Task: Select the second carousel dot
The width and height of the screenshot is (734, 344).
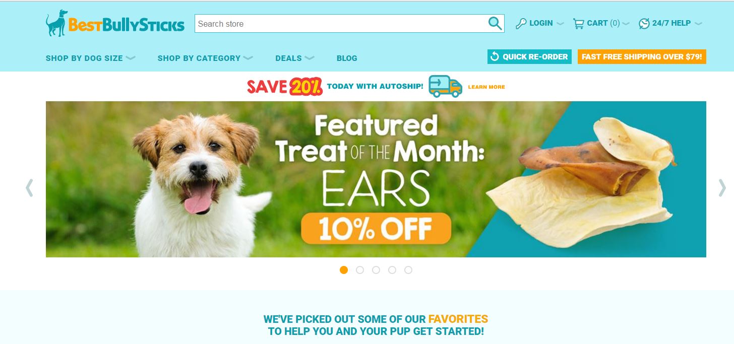Action: click(360, 270)
